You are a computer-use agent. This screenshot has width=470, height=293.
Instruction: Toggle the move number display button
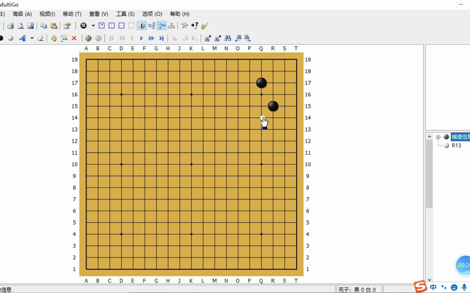click(141, 26)
